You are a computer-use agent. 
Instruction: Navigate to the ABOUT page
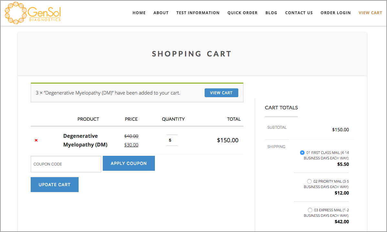[161, 13]
